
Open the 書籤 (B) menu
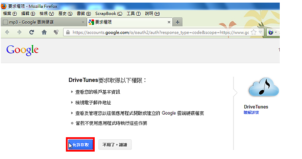[x=84, y=14]
